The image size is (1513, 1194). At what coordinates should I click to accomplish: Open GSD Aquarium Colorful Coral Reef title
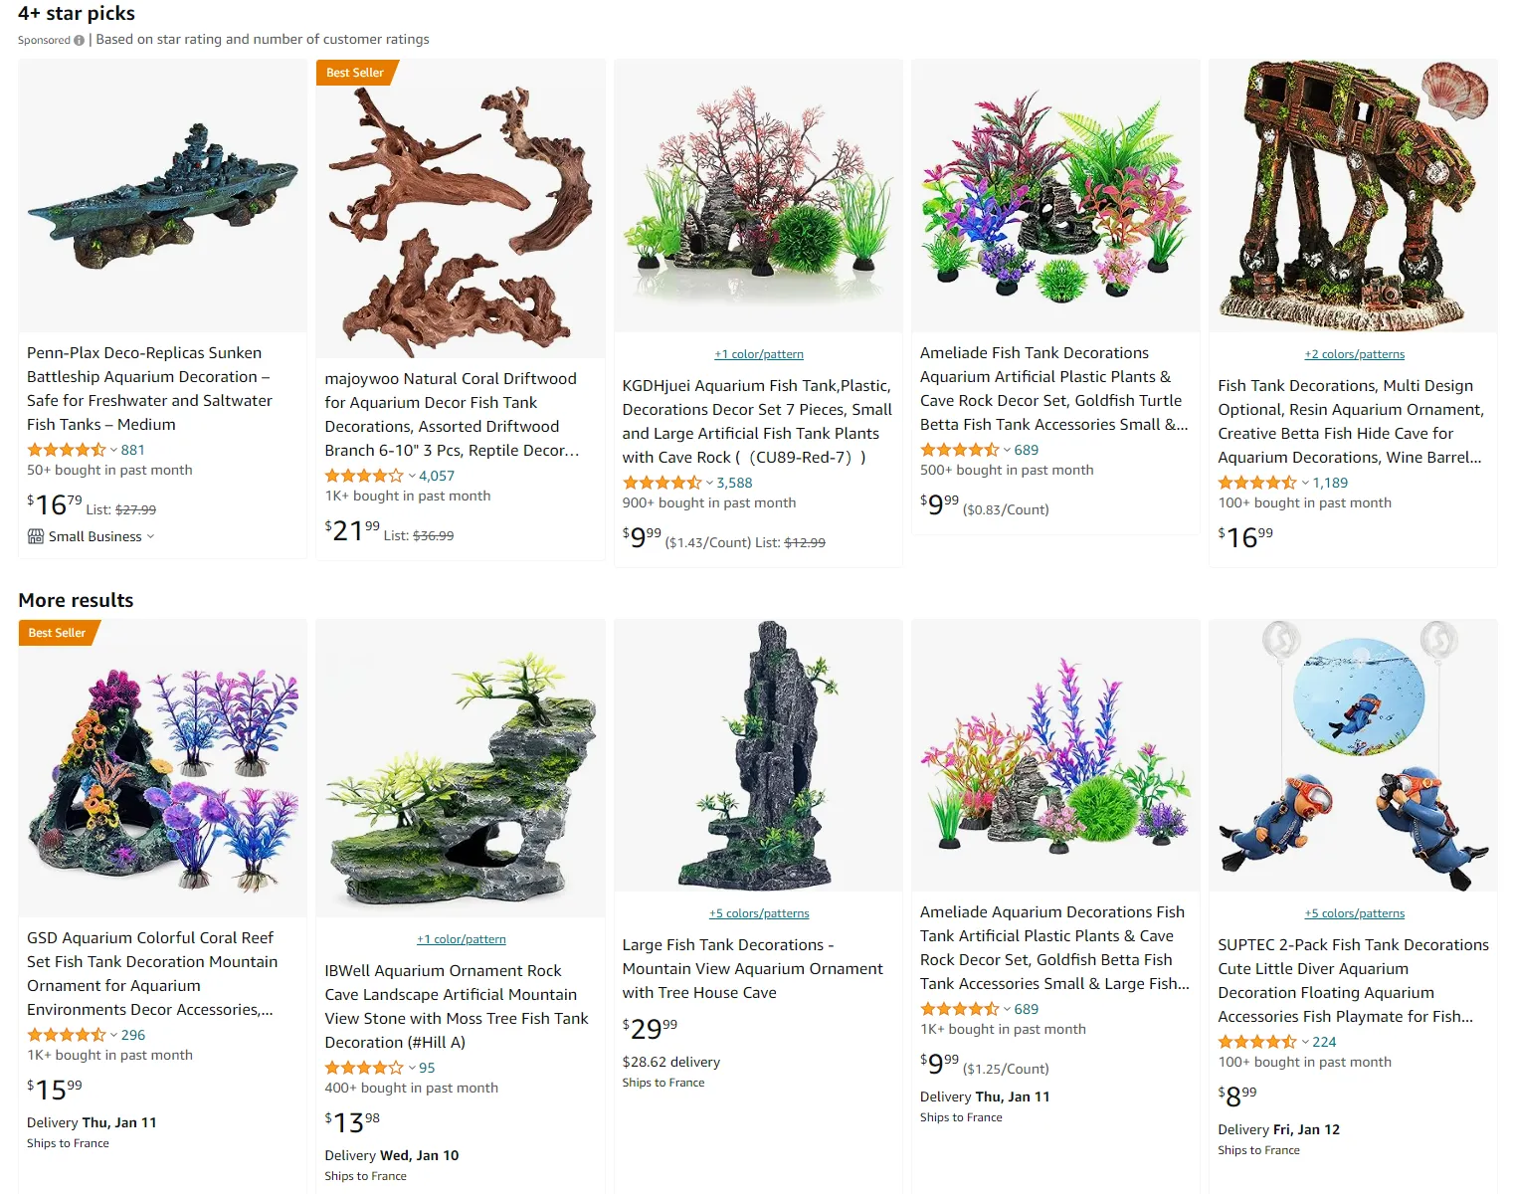pyautogui.click(x=152, y=974)
